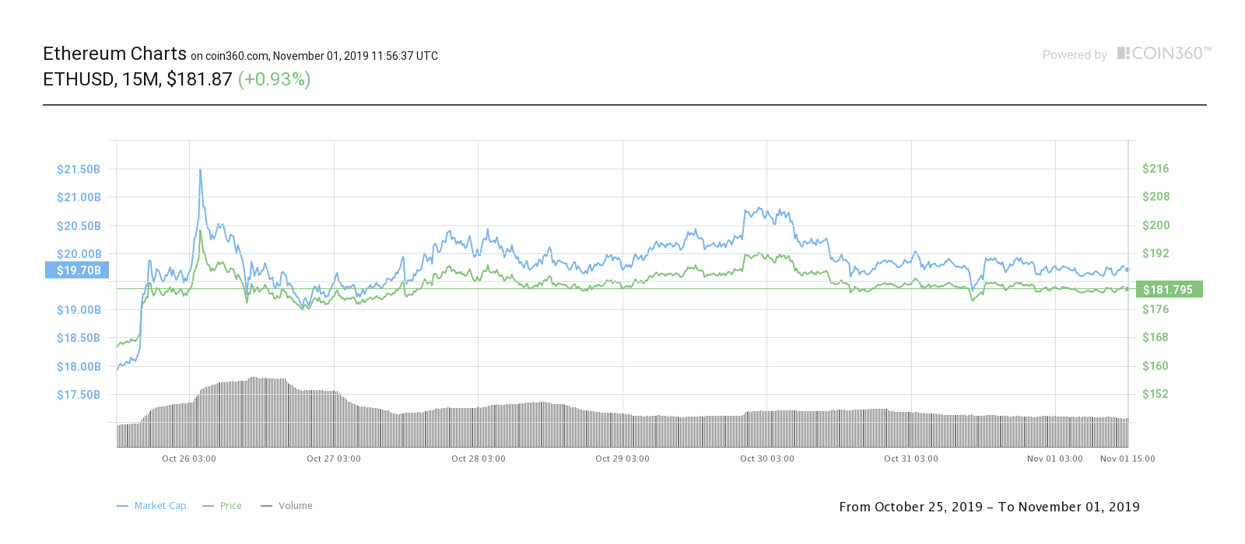
Task: Click the Oct 29 03:00 axis label
Action: click(622, 459)
